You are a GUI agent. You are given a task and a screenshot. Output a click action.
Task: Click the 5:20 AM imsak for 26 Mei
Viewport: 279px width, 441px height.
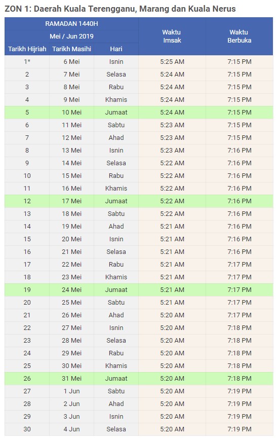pos(172,315)
